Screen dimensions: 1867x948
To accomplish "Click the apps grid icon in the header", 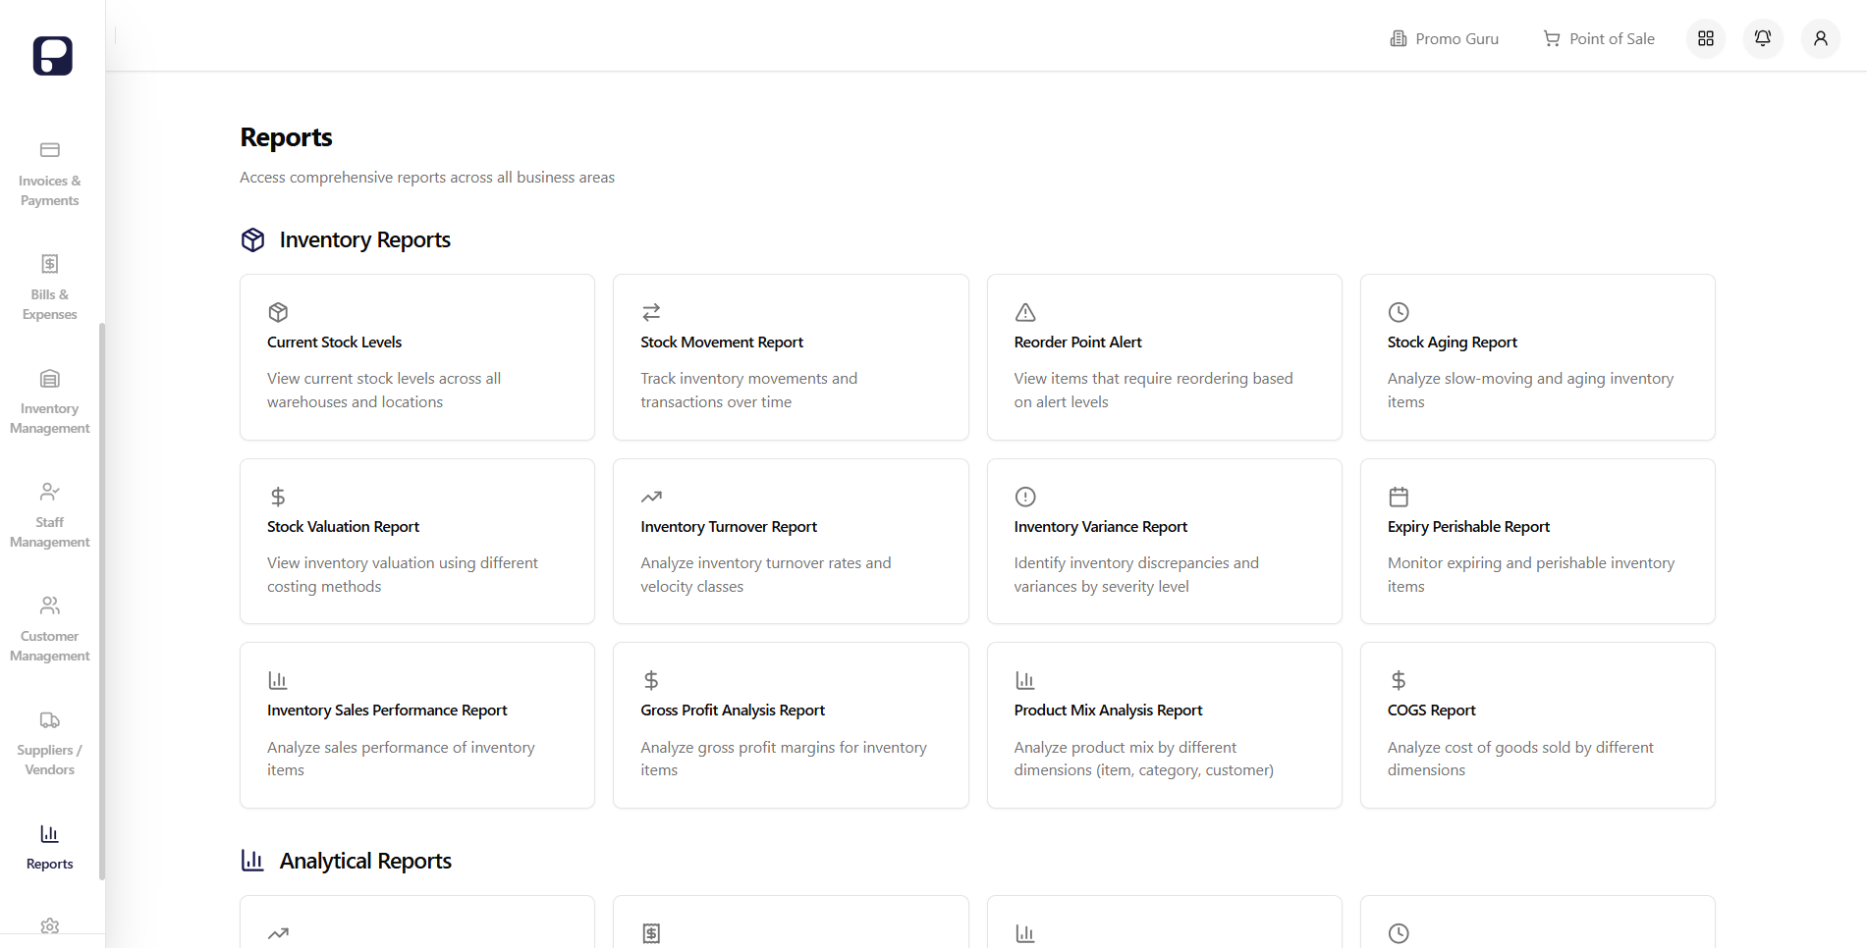I will 1706,38.
